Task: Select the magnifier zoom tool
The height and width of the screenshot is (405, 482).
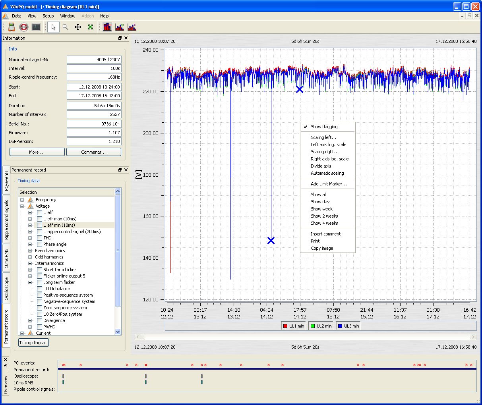Action: point(66,27)
